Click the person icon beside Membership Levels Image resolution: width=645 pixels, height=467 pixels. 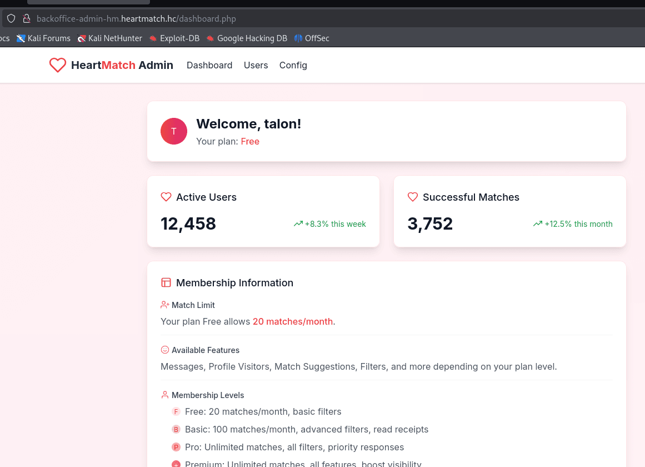pos(164,395)
